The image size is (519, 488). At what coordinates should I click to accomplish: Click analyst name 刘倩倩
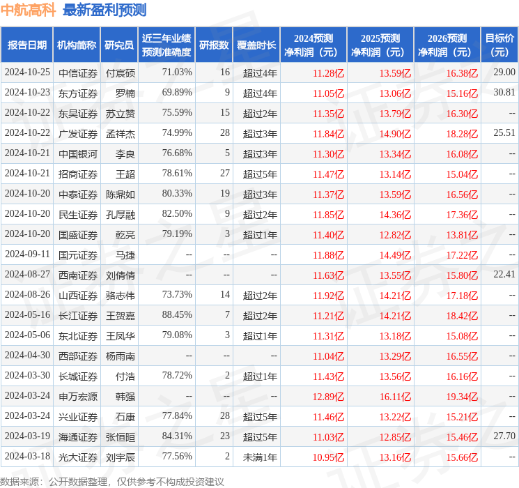point(121,275)
